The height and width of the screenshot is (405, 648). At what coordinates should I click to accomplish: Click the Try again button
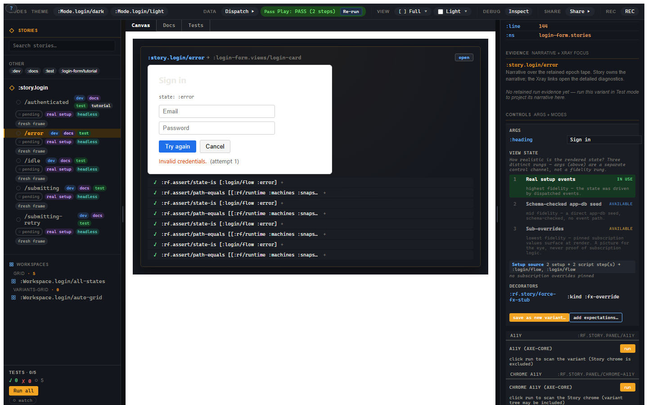pyautogui.click(x=177, y=146)
